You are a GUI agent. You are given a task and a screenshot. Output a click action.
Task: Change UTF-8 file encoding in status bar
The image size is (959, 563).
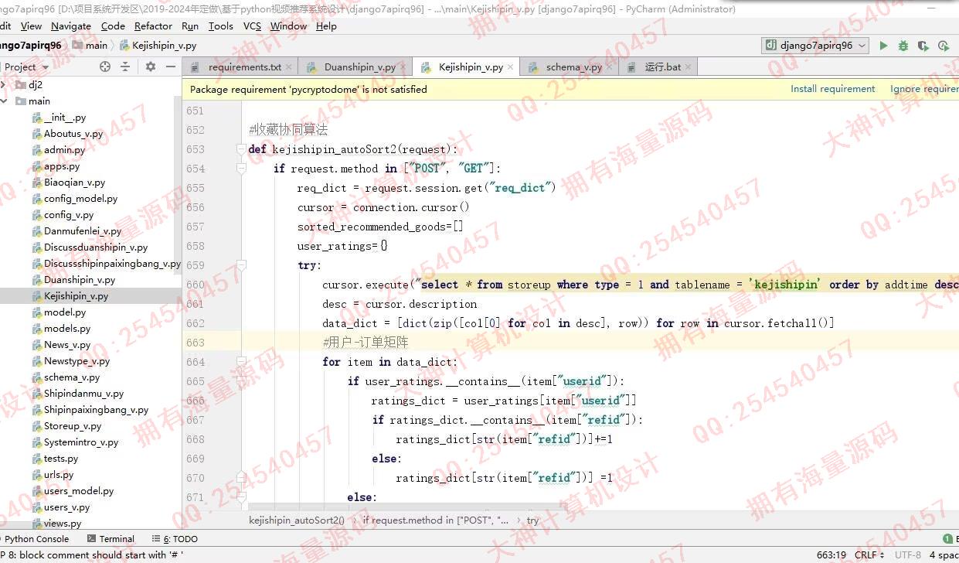907,554
